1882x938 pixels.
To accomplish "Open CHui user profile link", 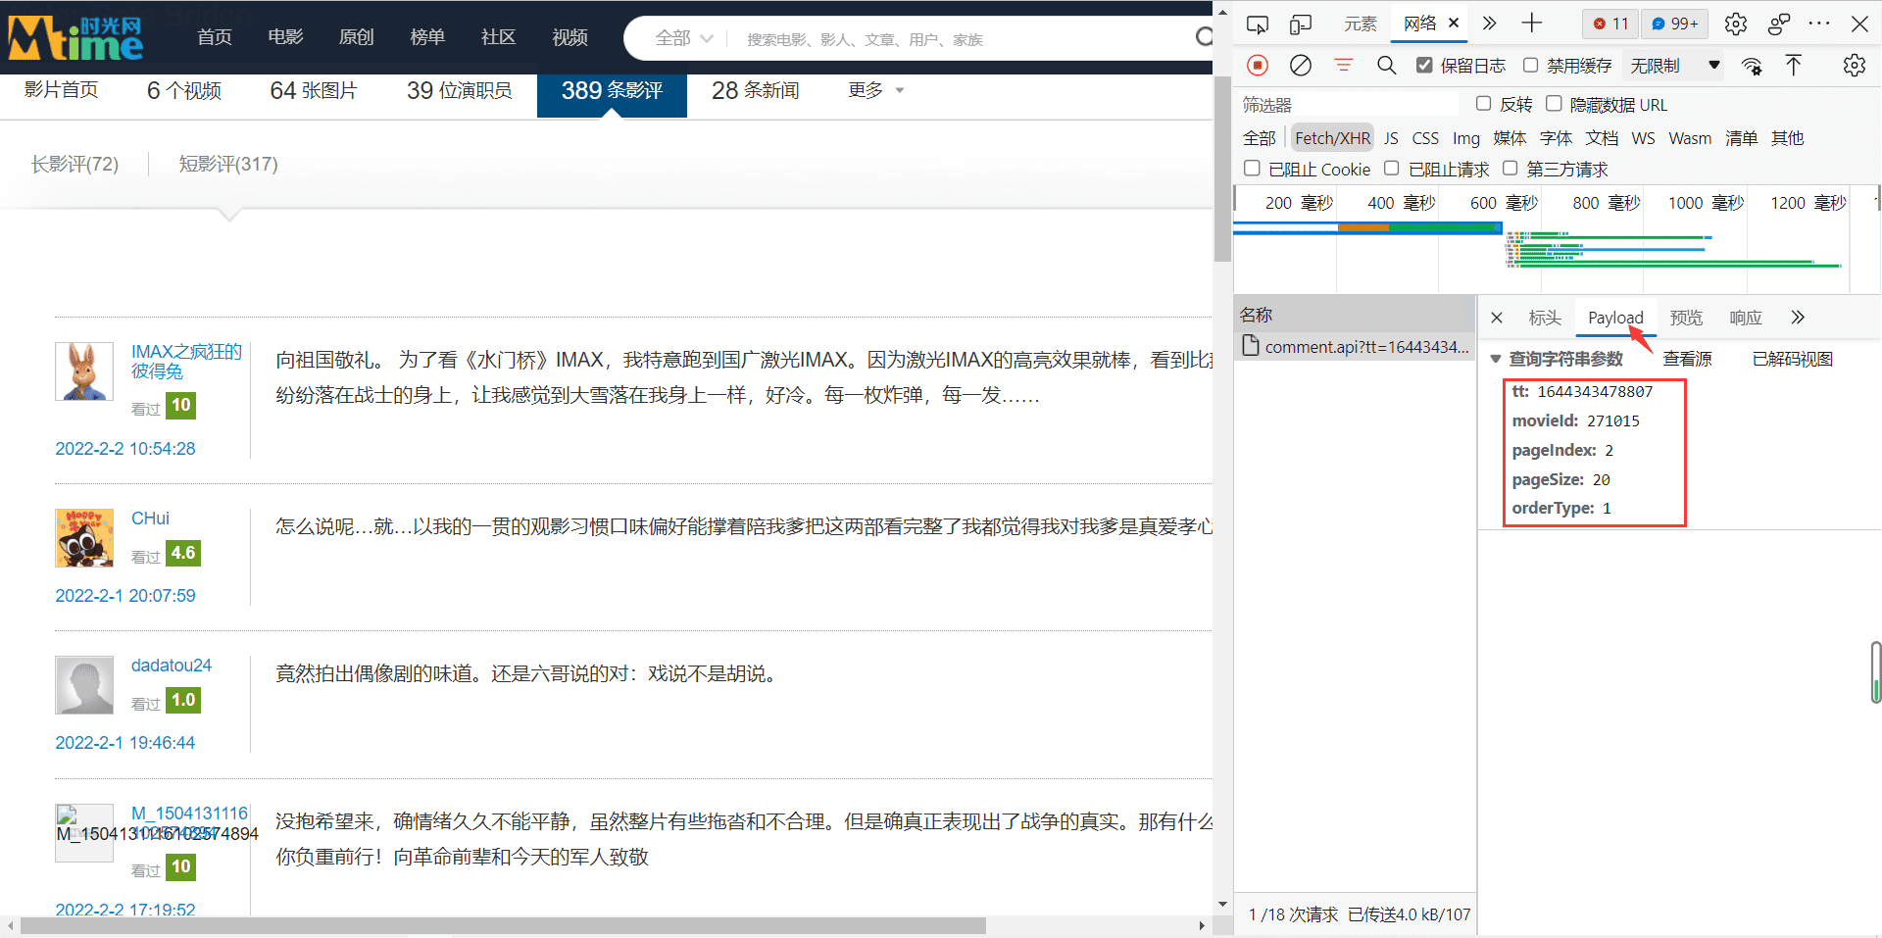I will [x=150, y=518].
